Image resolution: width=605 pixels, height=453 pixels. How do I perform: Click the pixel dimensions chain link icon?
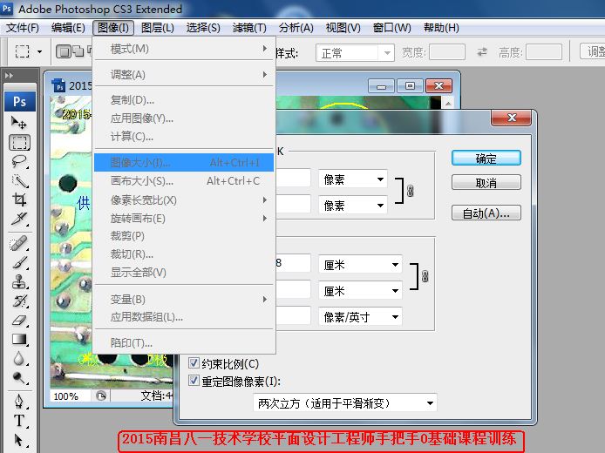(410, 191)
